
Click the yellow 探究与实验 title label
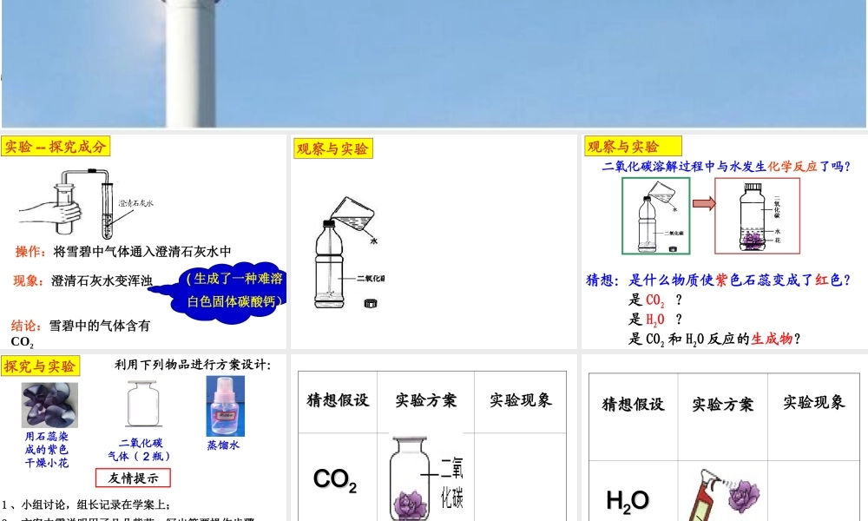point(40,366)
